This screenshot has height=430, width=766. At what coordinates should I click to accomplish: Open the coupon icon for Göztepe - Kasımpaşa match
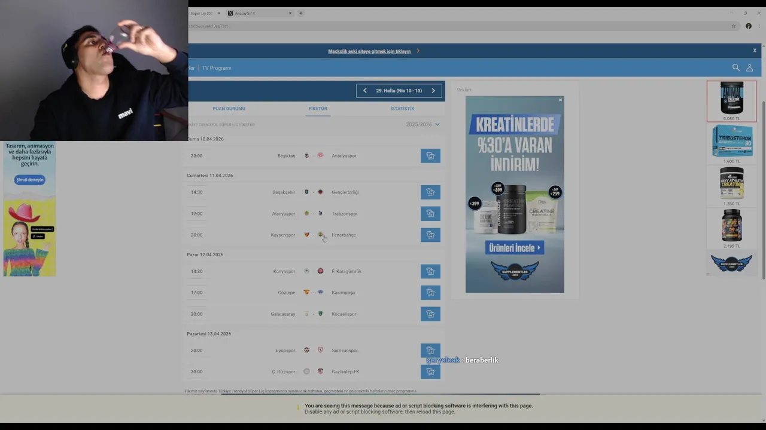(430, 293)
